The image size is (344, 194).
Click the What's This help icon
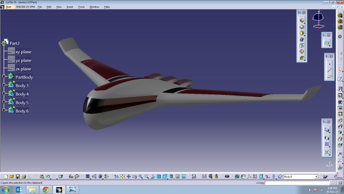(x=61, y=176)
